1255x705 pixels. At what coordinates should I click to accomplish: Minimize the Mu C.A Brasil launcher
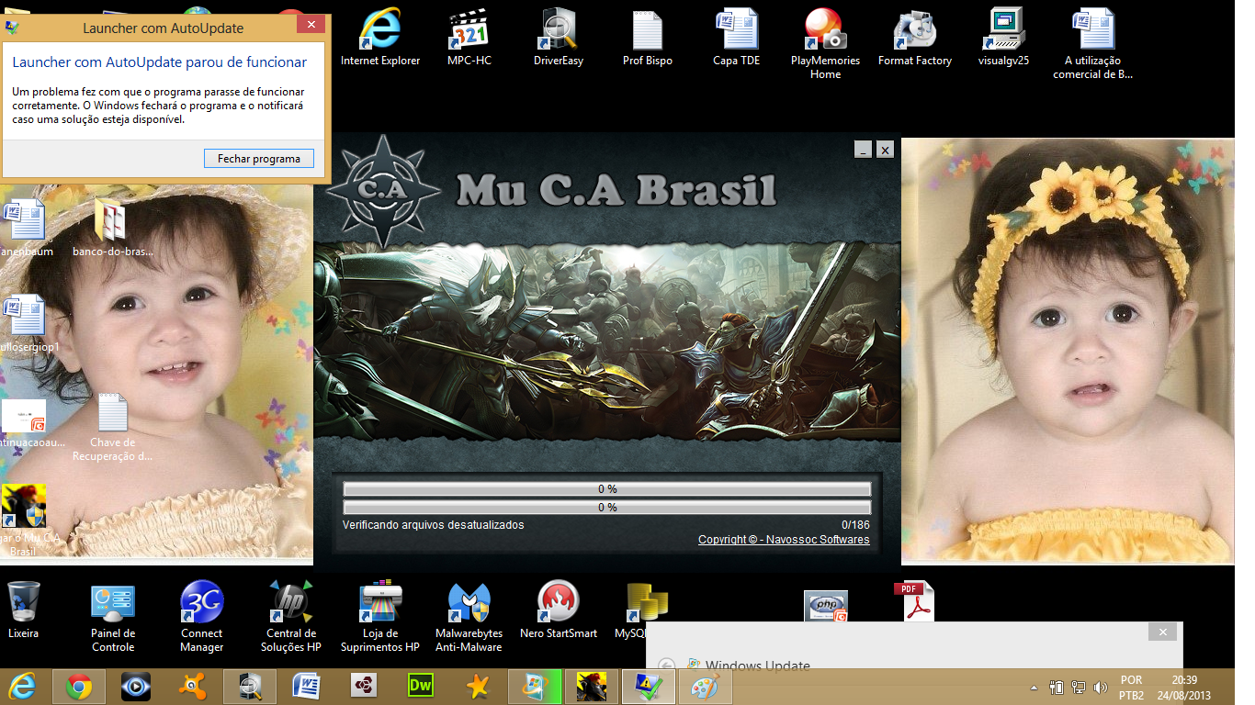pos(862,150)
